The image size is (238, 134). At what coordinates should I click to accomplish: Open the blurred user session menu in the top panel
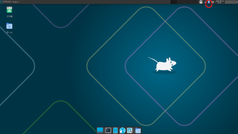point(231,2)
